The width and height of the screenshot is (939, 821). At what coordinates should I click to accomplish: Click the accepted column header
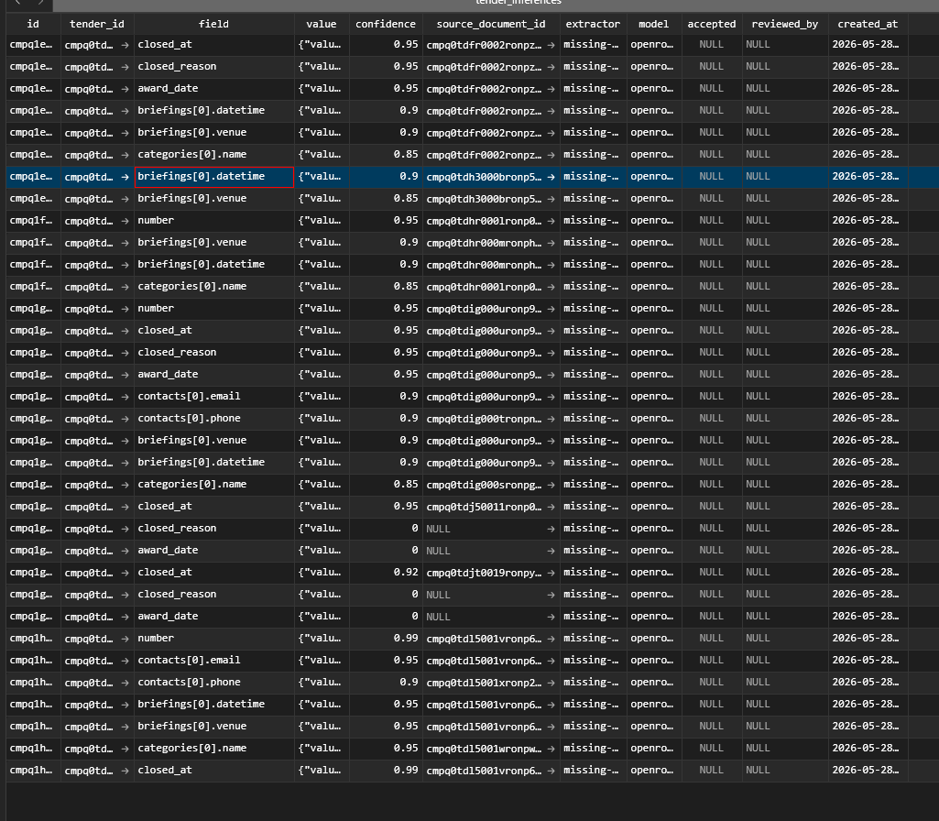point(712,24)
